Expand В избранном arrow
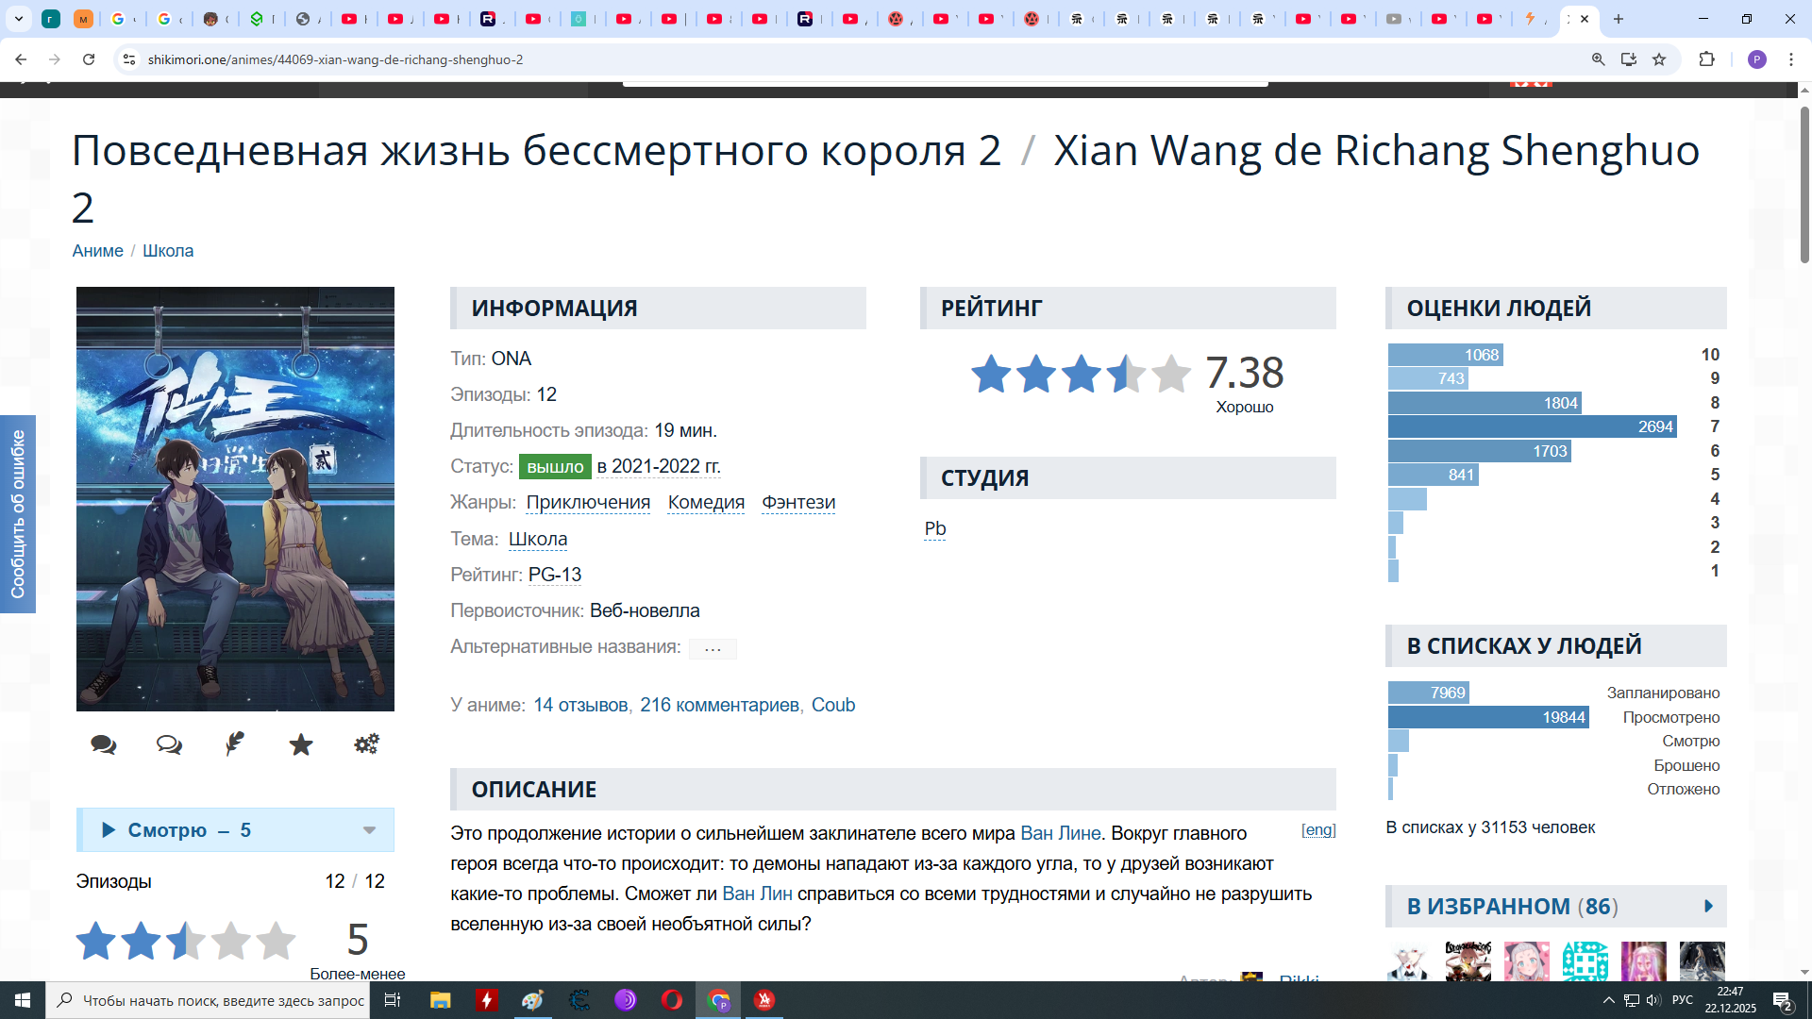 (x=1708, y=907)
